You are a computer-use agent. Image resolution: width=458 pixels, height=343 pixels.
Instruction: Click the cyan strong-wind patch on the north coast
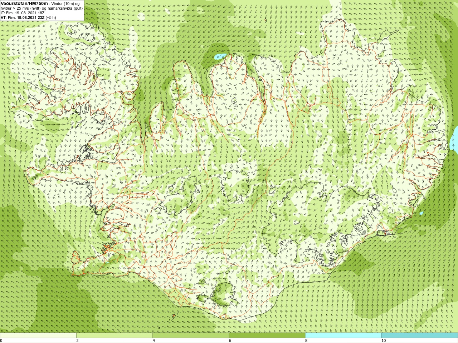point(220,56)
